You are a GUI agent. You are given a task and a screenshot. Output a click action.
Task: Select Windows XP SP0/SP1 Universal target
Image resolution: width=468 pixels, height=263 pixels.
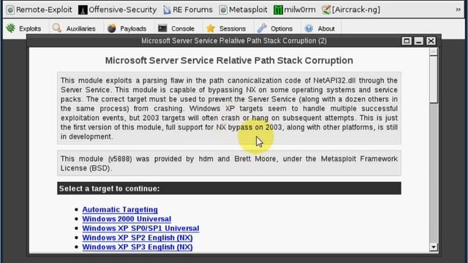pos(141,228)
